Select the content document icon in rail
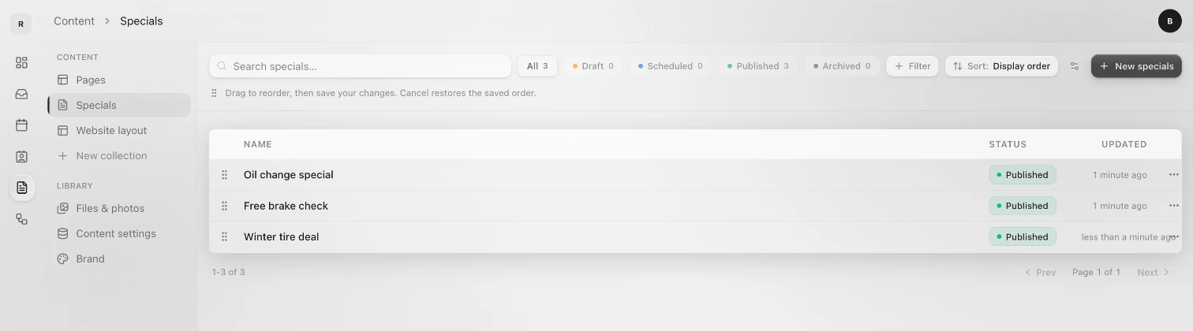Viewport: 1193px width, 331px height. [21, 188]
